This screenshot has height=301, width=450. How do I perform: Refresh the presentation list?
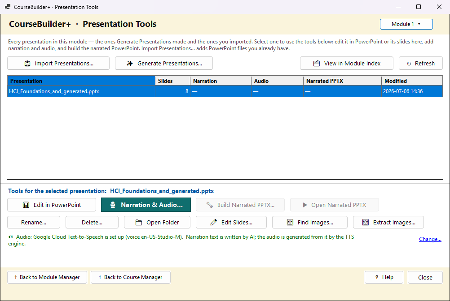pos(421,63)
